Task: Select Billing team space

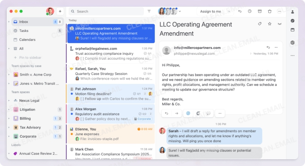Action: [38, 118]
